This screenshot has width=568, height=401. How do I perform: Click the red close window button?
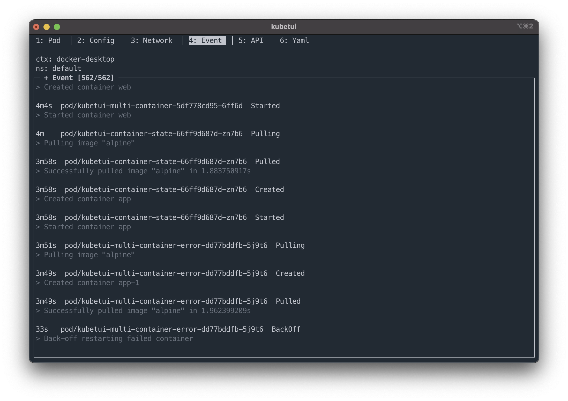pos(36,27)
